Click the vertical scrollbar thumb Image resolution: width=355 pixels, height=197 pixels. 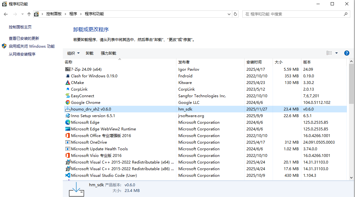(x=351, y=84)
